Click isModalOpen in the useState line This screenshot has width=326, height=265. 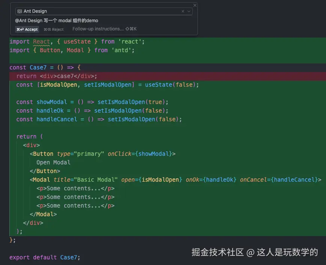59,85
